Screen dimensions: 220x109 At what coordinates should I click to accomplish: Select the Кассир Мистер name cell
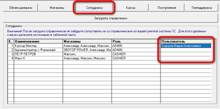click(38, 46)
